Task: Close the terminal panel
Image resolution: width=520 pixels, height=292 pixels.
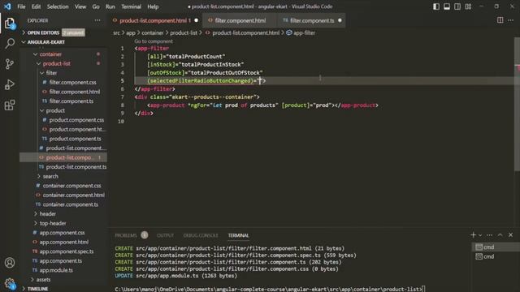Action: (511, 235)
